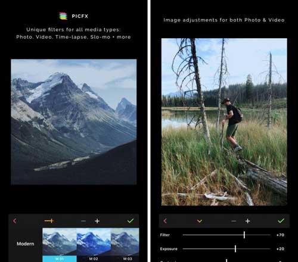Screen dimensions: 298x262
Task: Tap the hiker photo preview
Action: point(224,121)
